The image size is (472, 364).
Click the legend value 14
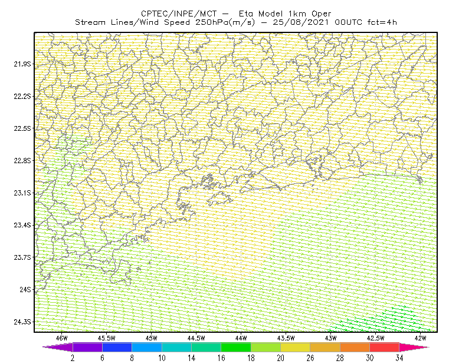191,358
